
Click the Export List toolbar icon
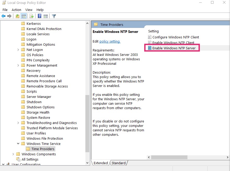[32, 16]
